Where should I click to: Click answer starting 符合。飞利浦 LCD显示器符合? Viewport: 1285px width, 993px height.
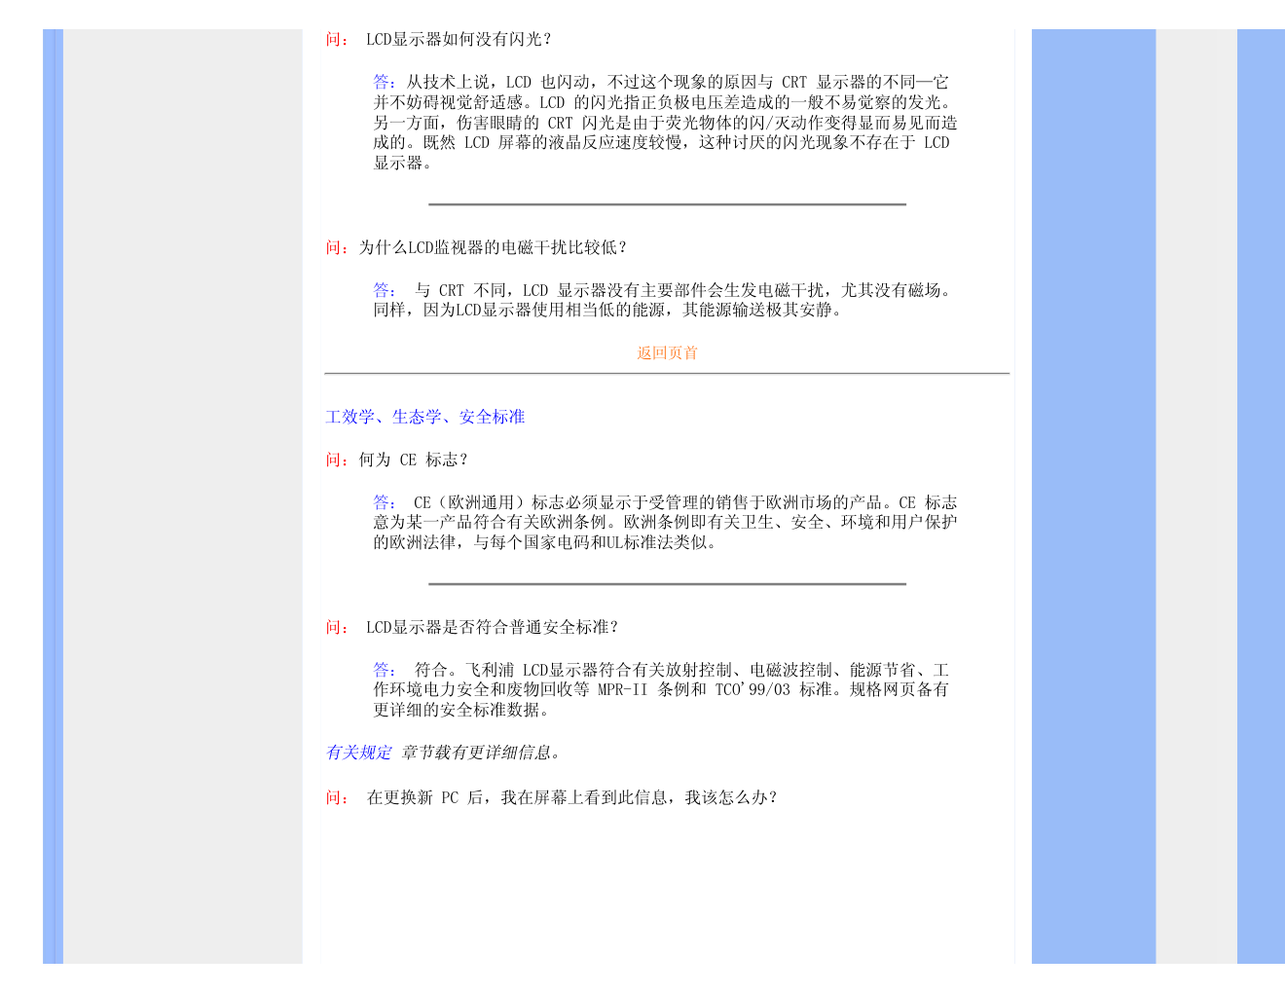[x=662, y=689]
